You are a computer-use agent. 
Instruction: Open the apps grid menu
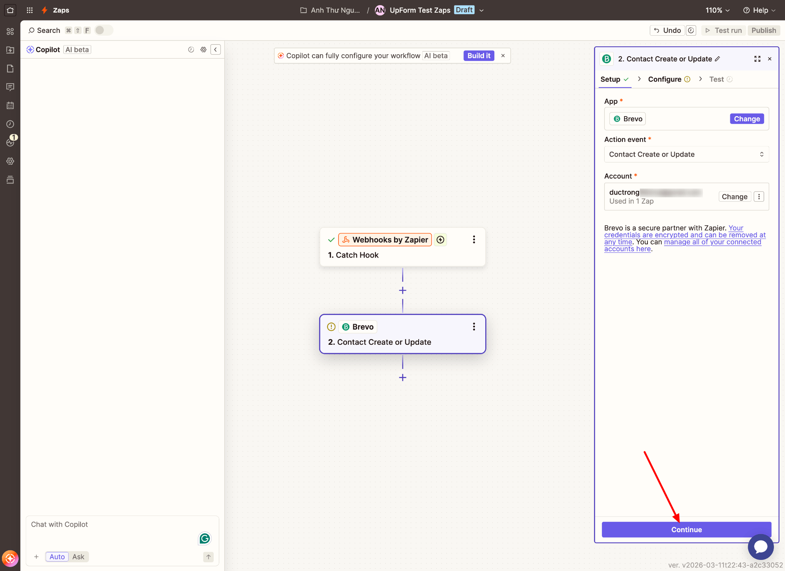[x=30, y=10]
